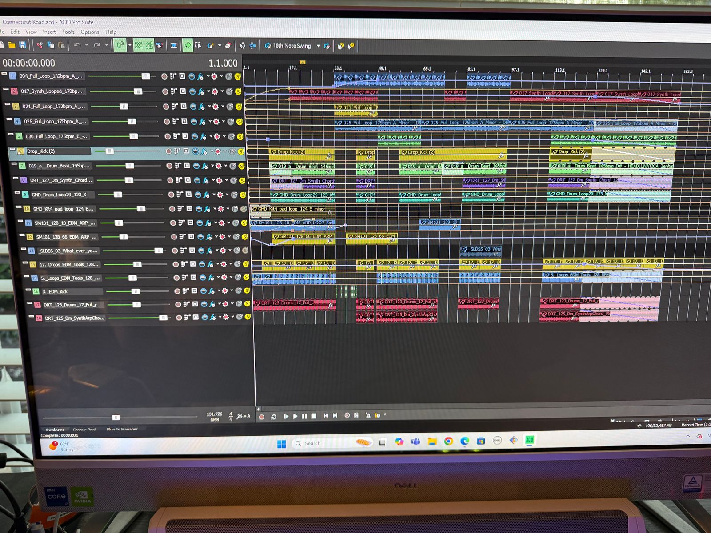Screen dimensions: 711x533
Task: Open Track FX on 004_Full_Loop track
Action: [200, 76]
